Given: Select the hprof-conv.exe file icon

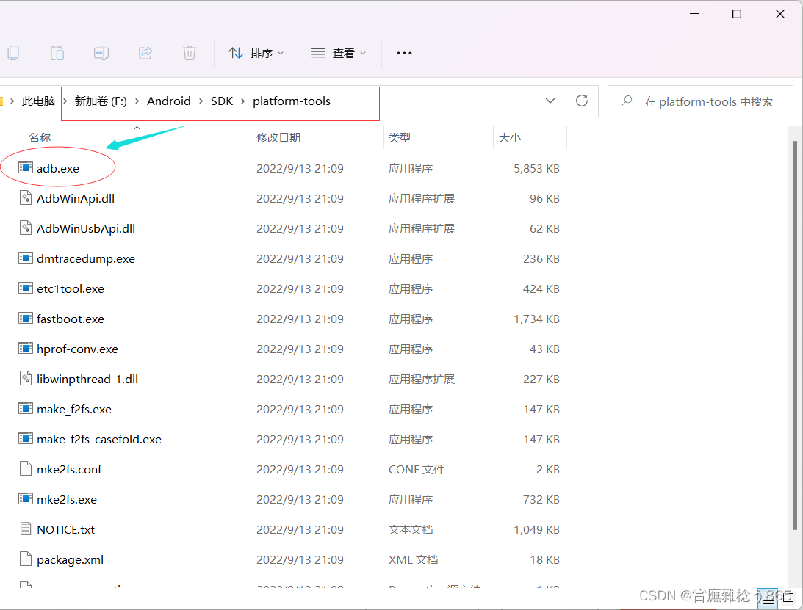Looking at the screenshot, I should 26,349.
